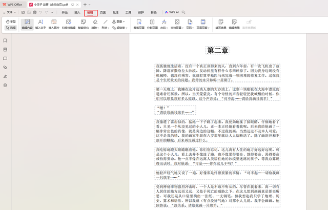Click the paragraph beginning 他轻声轻气地又说了一遍
The width and height of the screenshot is (328, 210).
(217, 175)
